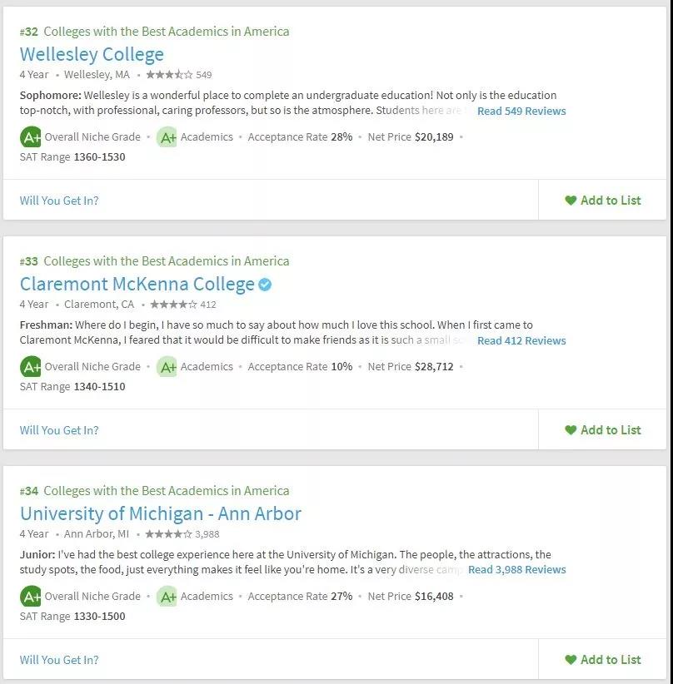Add Wellesley College to your list
The height and width of the screenshot is (684, 673).
[603, 201]
